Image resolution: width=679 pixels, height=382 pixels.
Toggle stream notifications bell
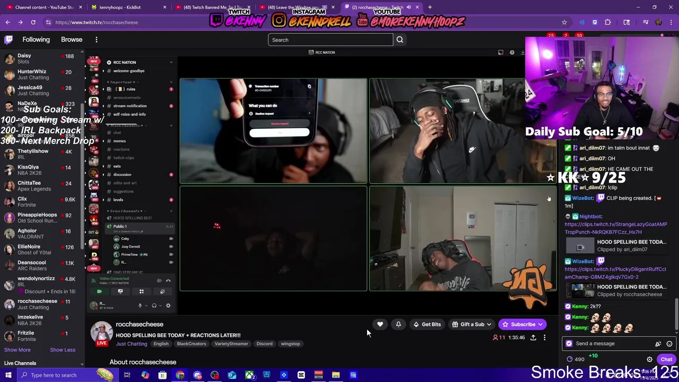click(x=398, y=324)
